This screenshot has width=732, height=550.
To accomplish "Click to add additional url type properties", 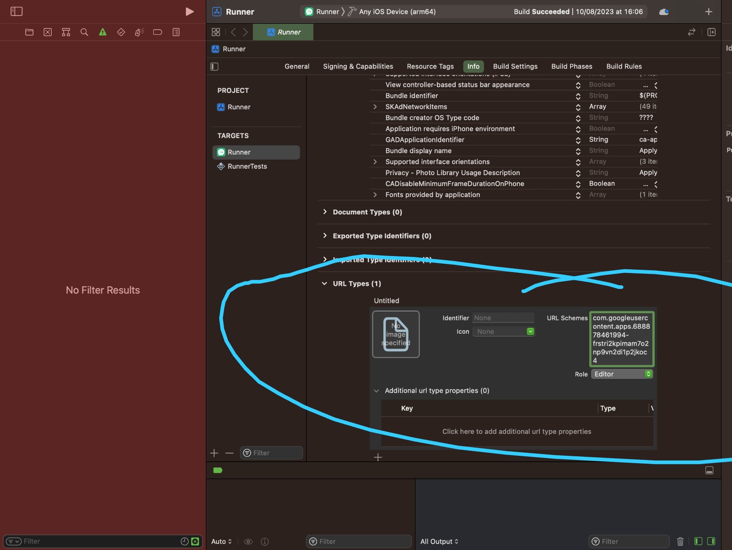I will pyautogui.click(x=517, y=432).
